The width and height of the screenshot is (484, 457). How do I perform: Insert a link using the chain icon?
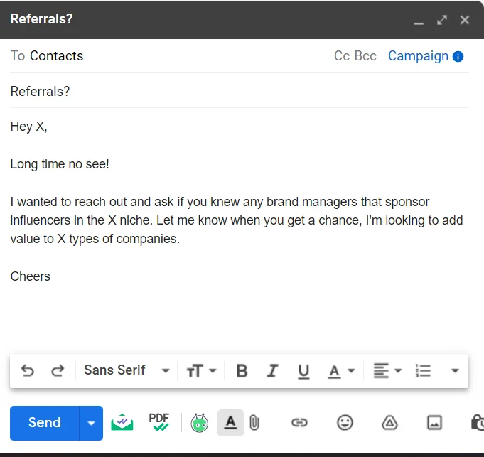tap(299, 423)
